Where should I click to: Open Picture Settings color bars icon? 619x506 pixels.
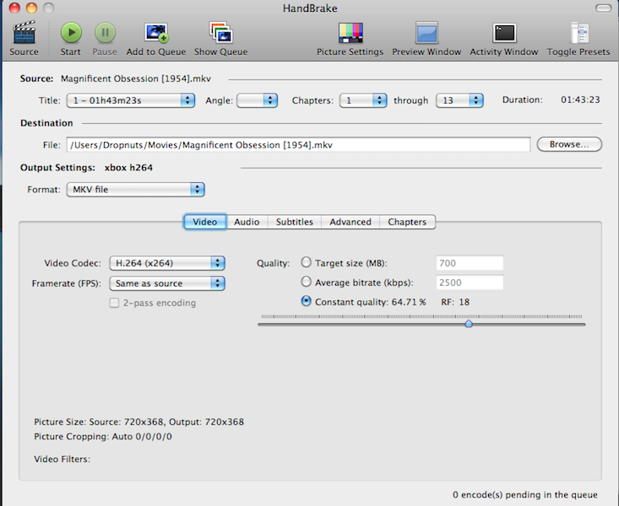(x=350, y=32)
